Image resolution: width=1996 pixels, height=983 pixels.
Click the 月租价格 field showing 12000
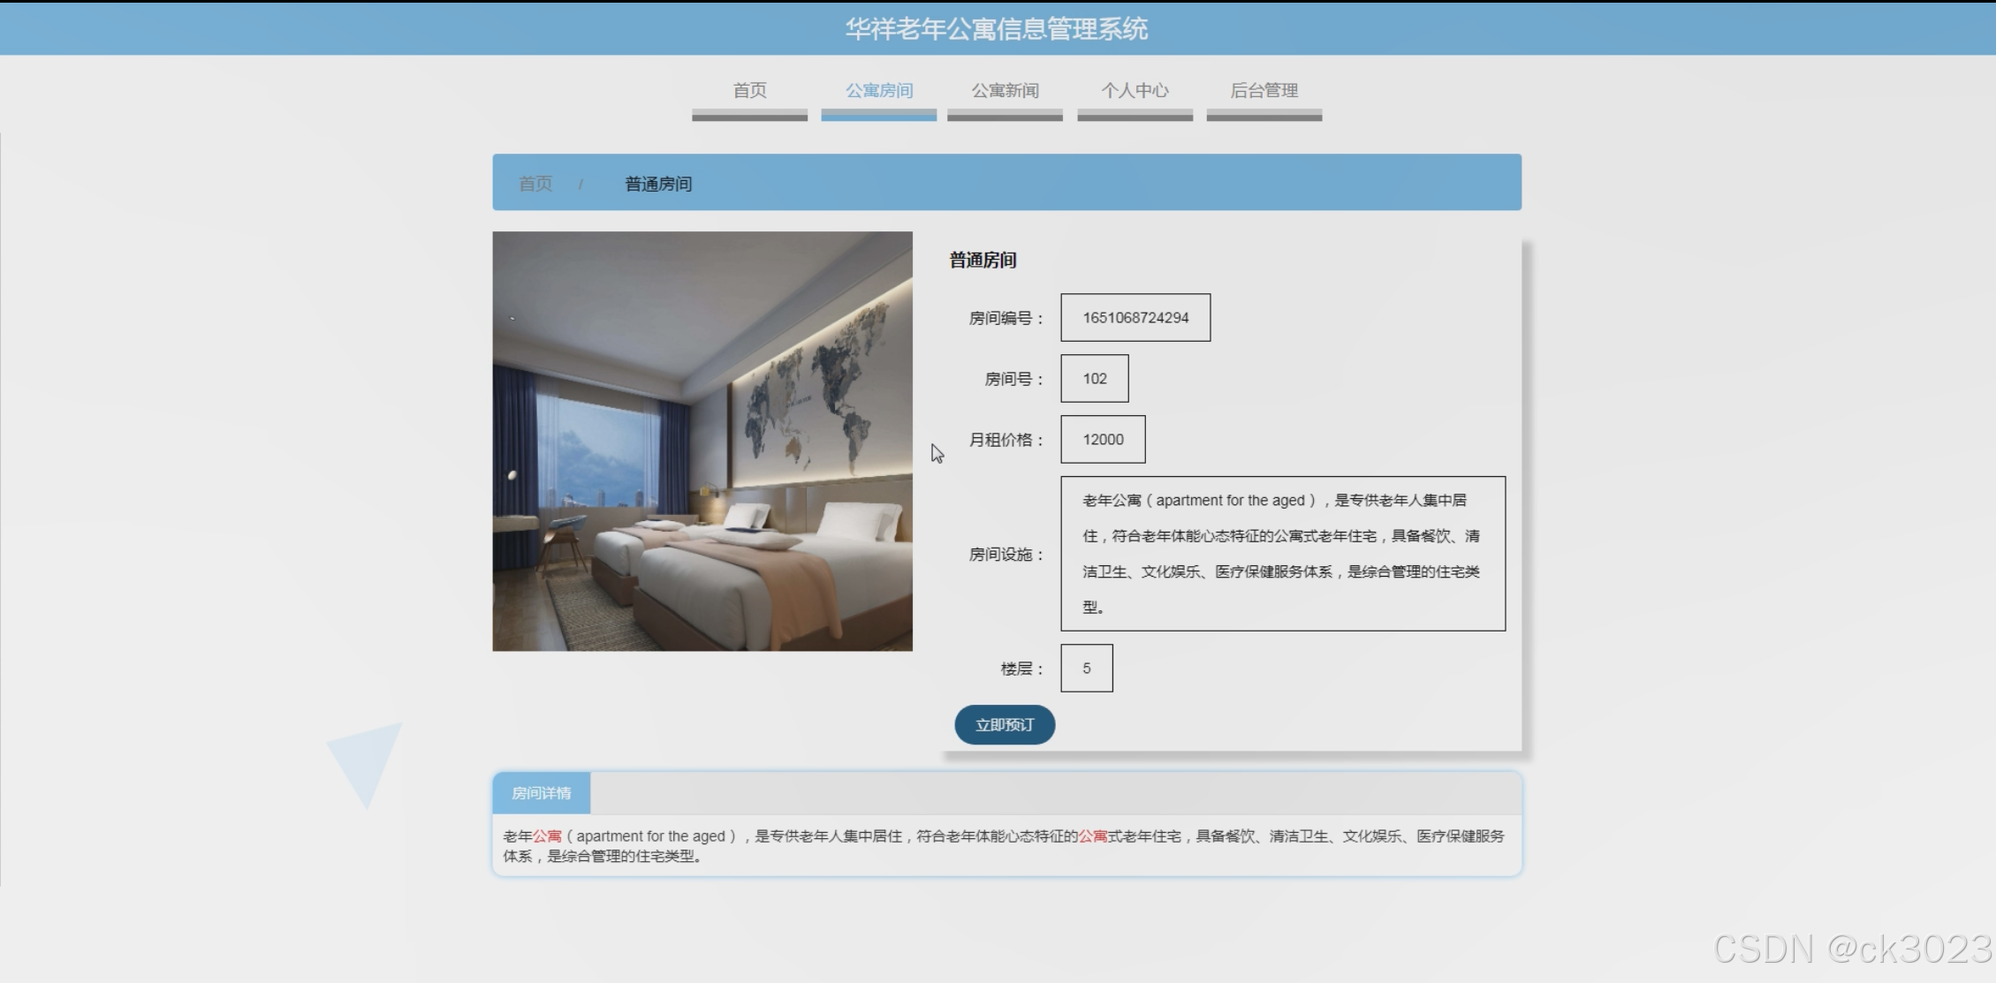[1103, 440]
